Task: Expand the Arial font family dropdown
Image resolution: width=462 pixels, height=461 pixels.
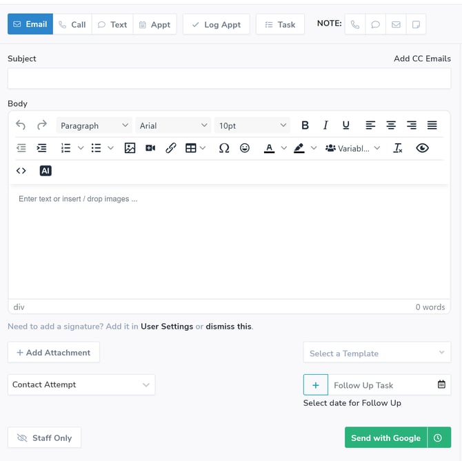Action: [173, 125]
